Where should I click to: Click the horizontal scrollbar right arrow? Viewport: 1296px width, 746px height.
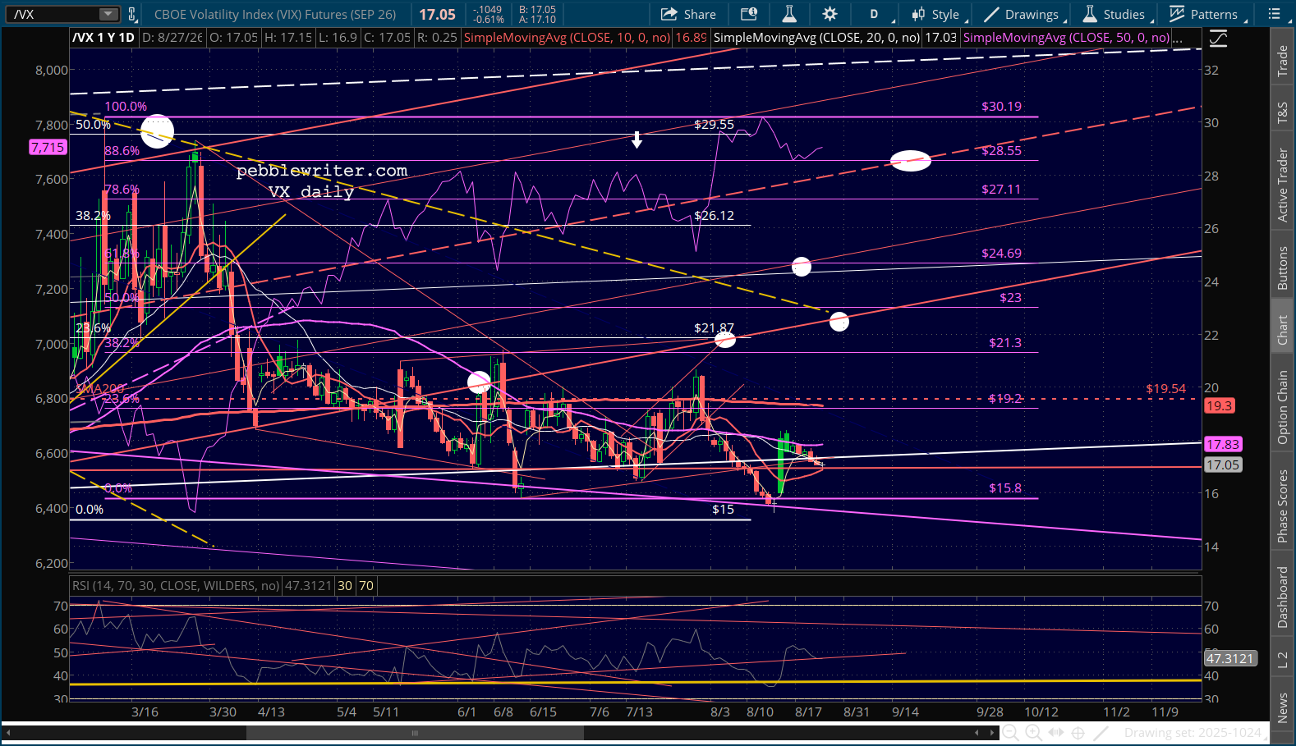[993, 733]
